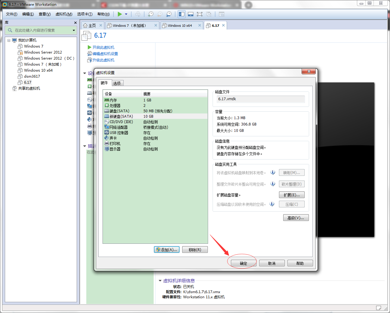The image size is (390, 313).
Task: Click the send Ctrl+Alt+Del toolbar icon
Action: pyautogui.click(x=138, y=14)
